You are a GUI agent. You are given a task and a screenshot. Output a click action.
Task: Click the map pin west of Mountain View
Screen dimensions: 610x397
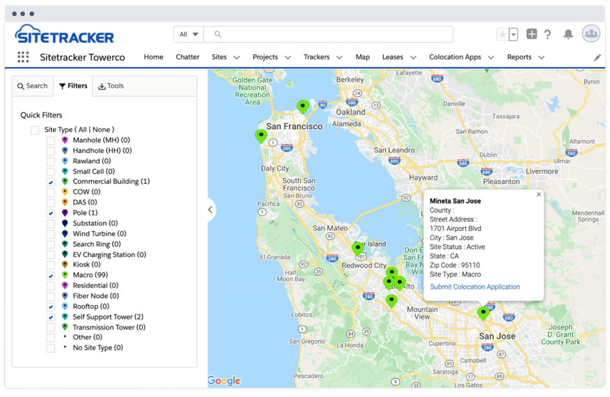(x=391, y=301)
